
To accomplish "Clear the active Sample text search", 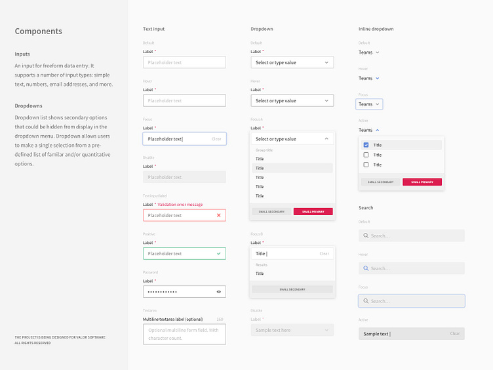I will [x=454, y=333].
